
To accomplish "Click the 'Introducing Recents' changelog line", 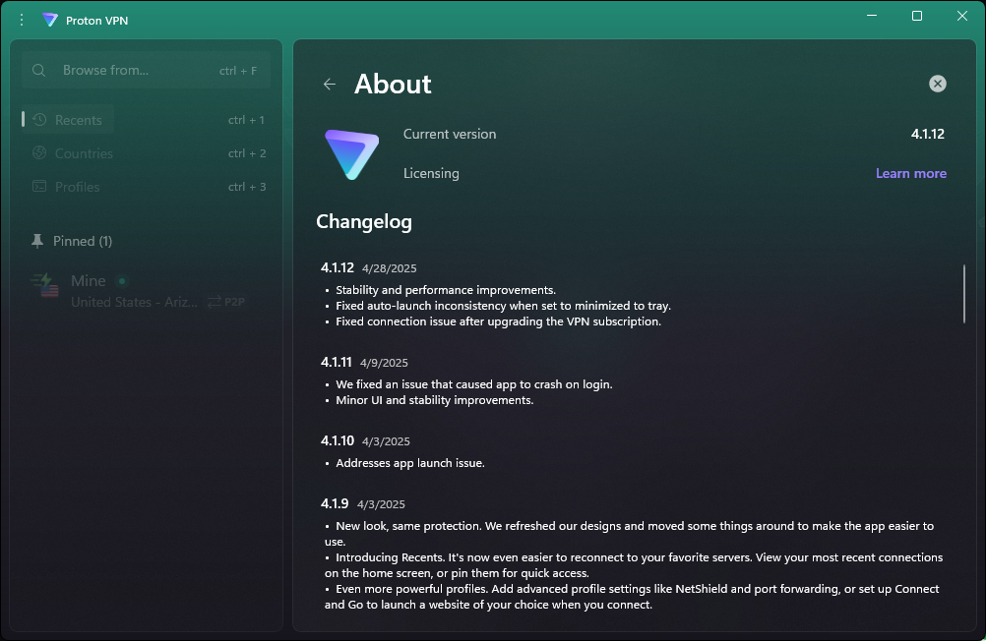I will pyautogui.click(x=634, y=565).
